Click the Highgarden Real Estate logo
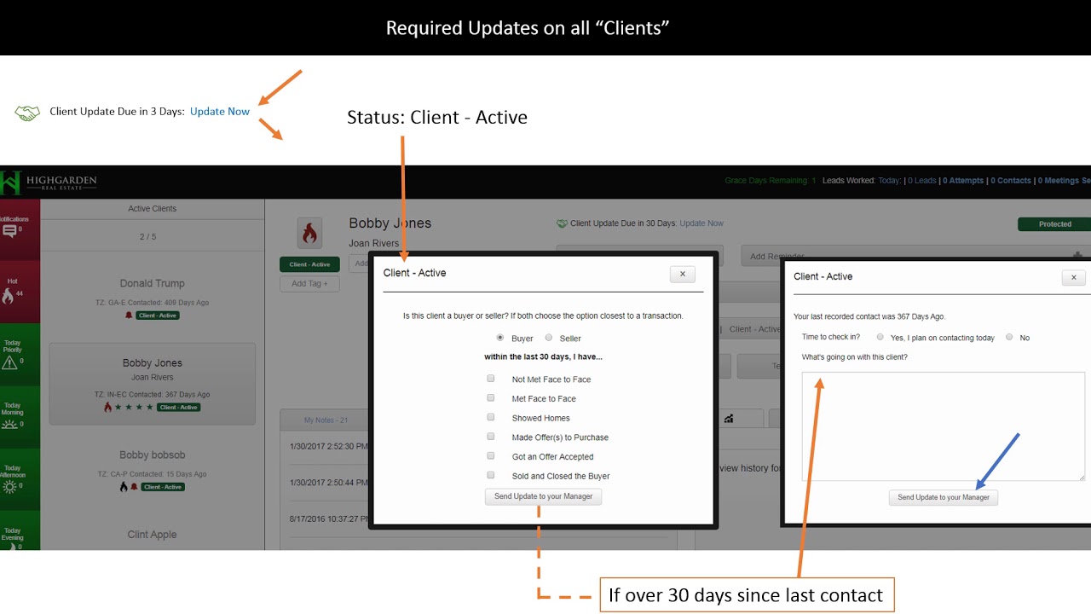Screen dimensions: 1091x614 pos(49,182)
